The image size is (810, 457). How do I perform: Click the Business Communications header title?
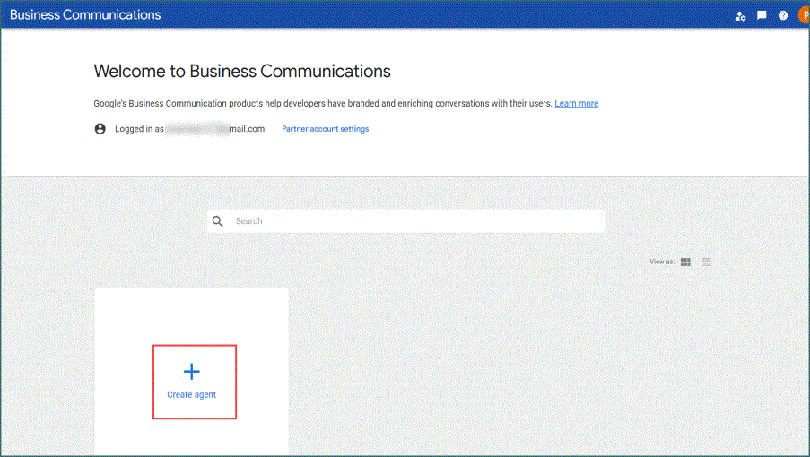[85, 15]
